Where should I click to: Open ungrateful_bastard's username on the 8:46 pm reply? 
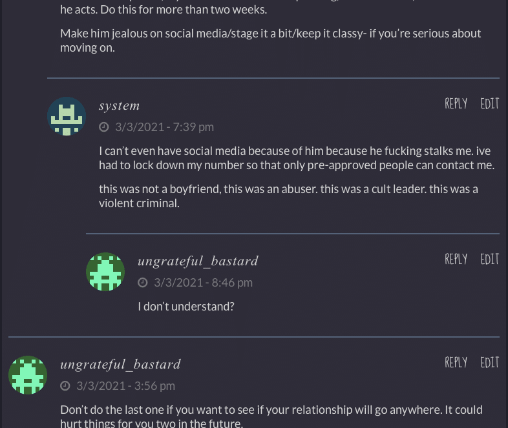click(198, 261)
